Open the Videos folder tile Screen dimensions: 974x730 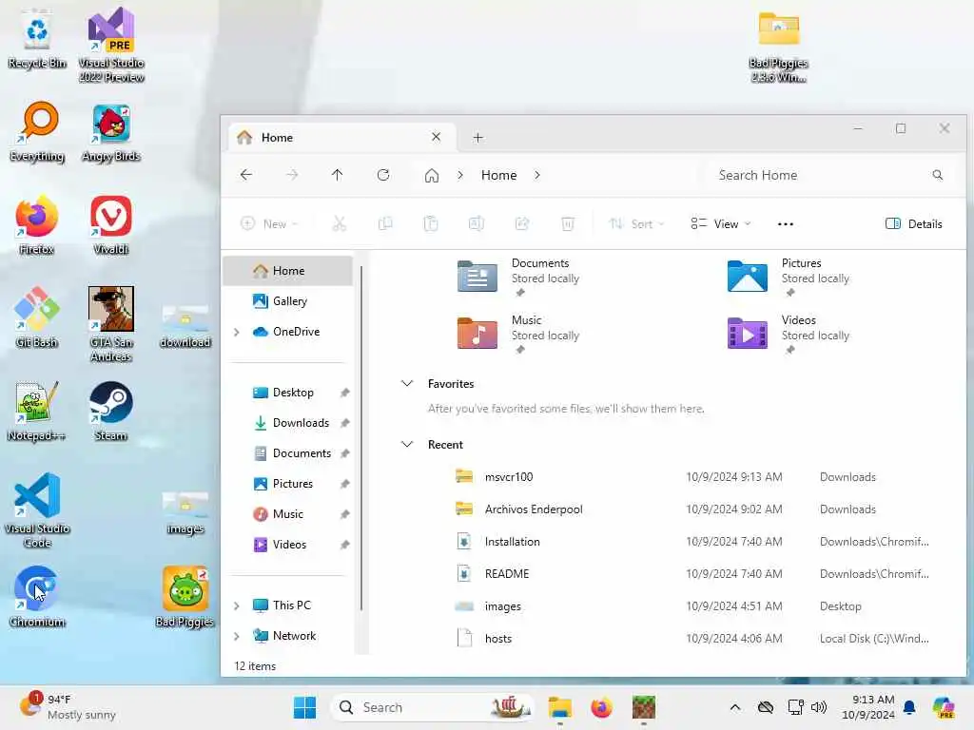tap(788, 334)
